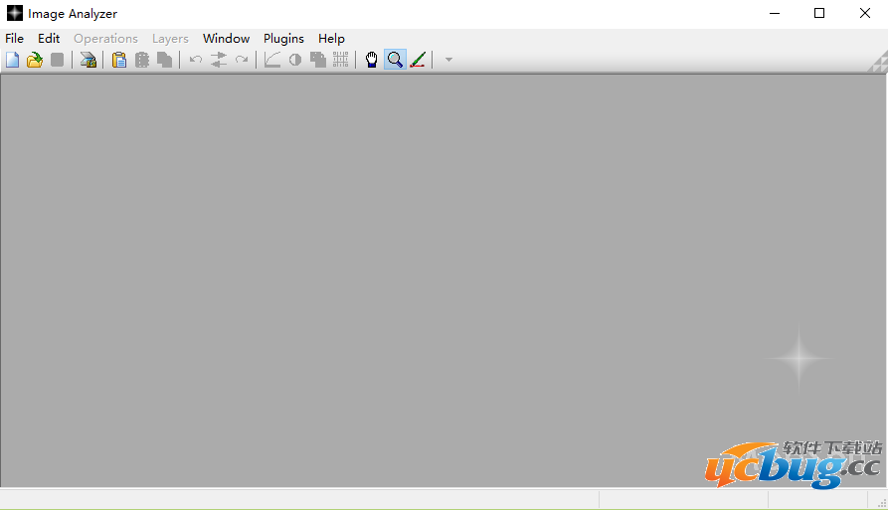Open a file with the folder icon
This screenshot has height=510, width=888.
click(x=35, y=60)
